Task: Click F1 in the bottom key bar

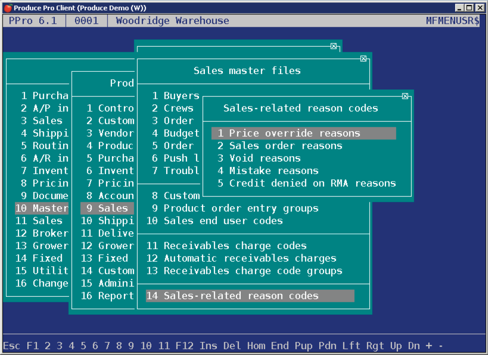Action: click(x=33, y=346)
